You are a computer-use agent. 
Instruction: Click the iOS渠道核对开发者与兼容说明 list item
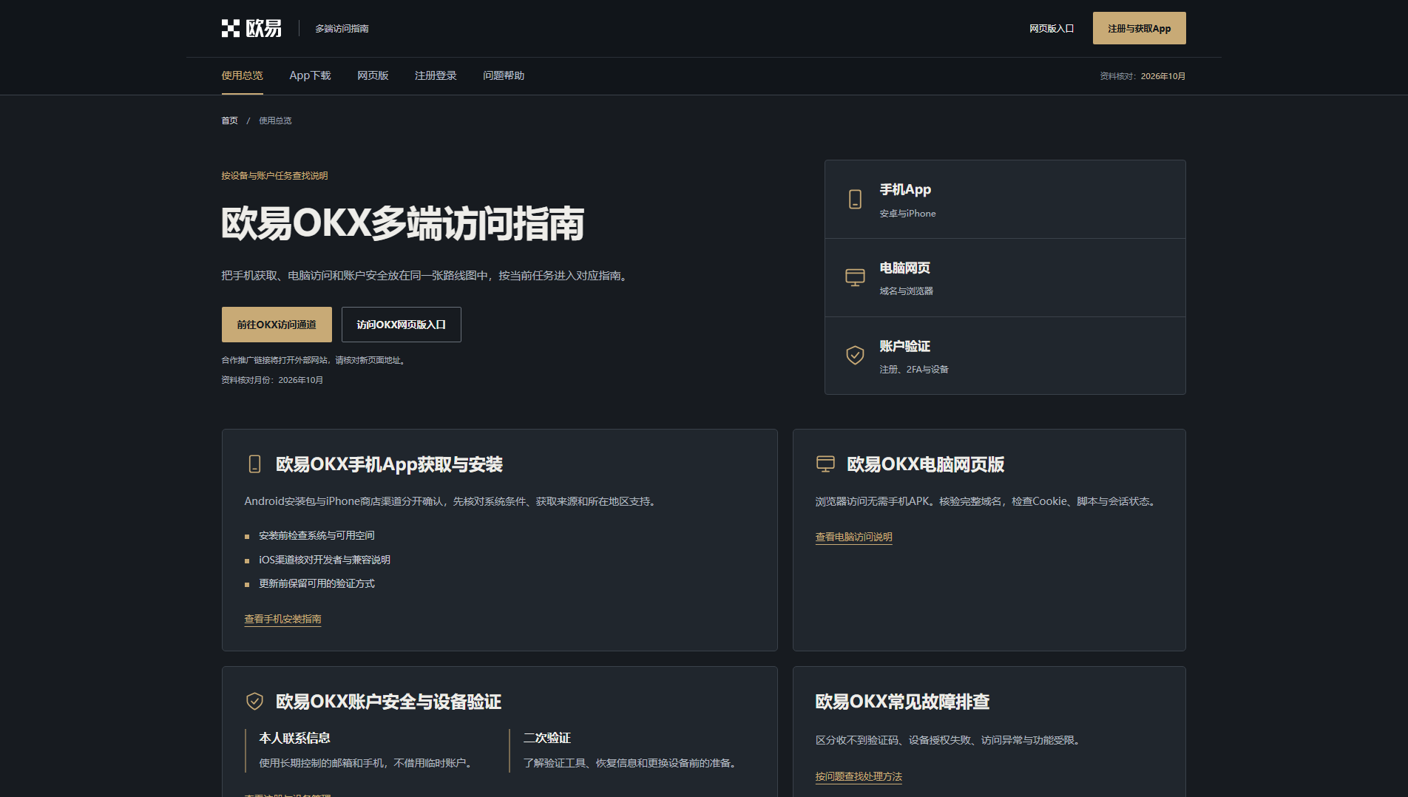pyautogui.click(x=325, y=560)
